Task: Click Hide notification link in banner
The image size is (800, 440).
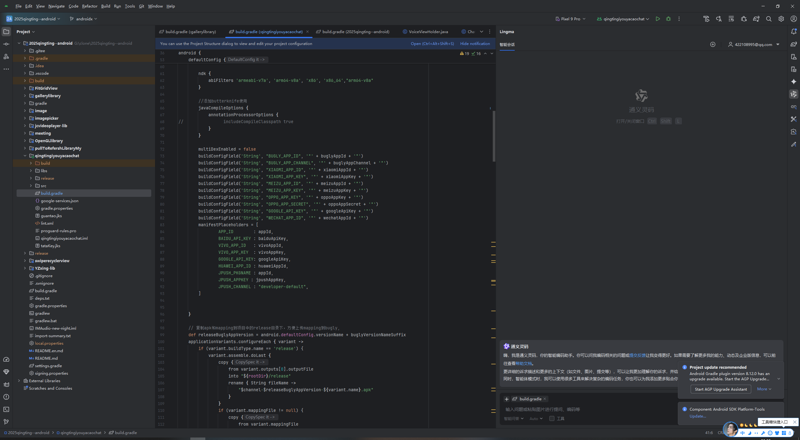Action: pos(475,43)
